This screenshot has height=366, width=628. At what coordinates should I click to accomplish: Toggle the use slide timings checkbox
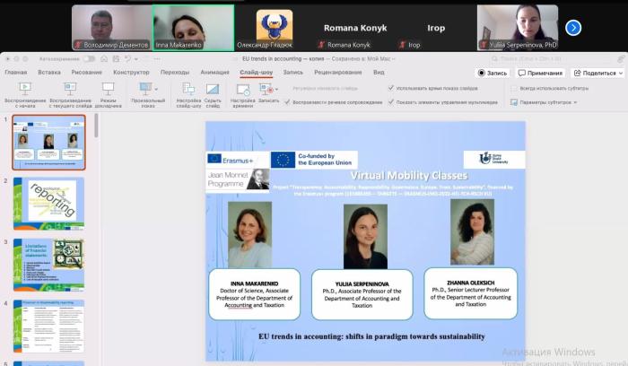(x=391, y=88)
